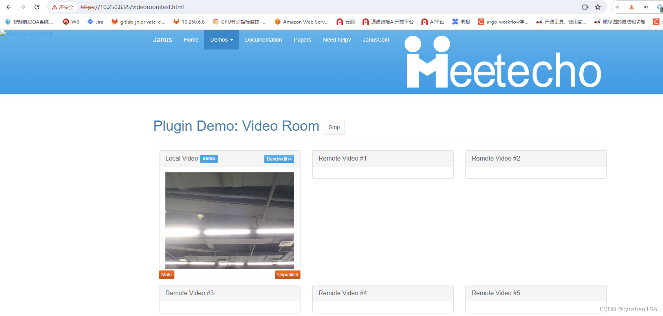Click the browser forward arrow
This screenshot has width=663, height=316.
click(23, 7)
